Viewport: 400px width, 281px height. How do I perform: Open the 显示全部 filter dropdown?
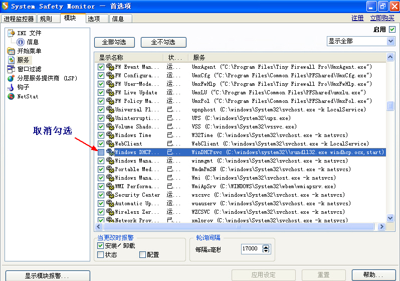[x=390, y=41]
